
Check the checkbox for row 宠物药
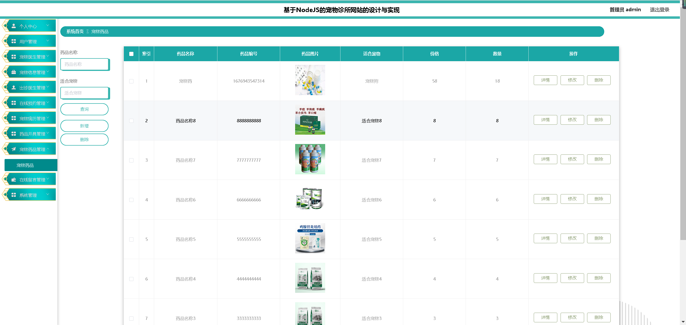click(x=131, y=81)
